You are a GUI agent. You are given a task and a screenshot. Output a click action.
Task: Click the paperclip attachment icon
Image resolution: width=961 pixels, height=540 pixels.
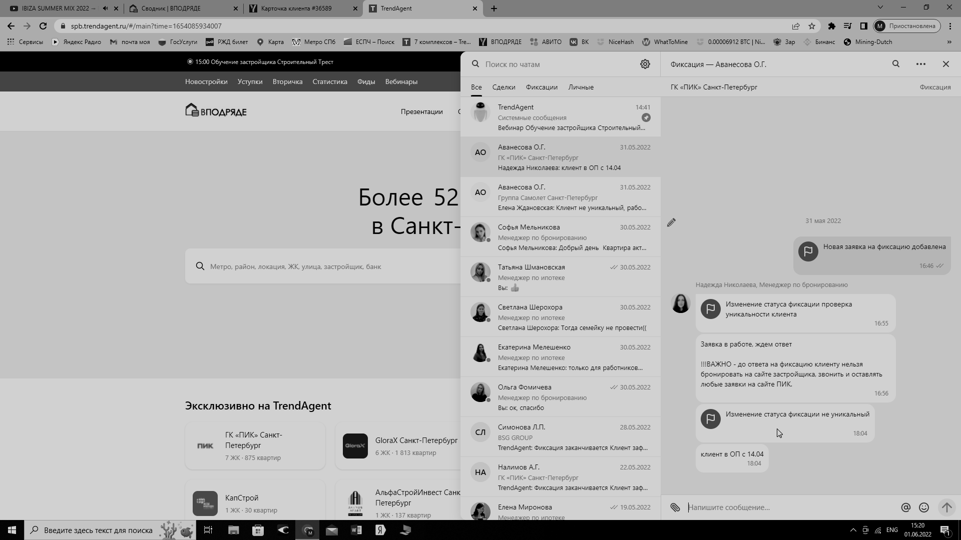click(675, 507)
